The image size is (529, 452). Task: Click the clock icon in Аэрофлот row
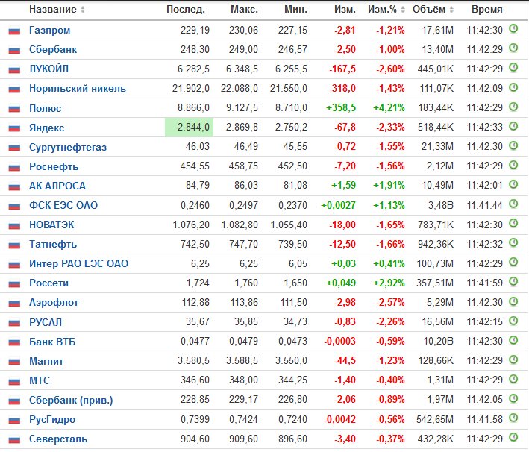pyautogui.click(x=513, y=301)
